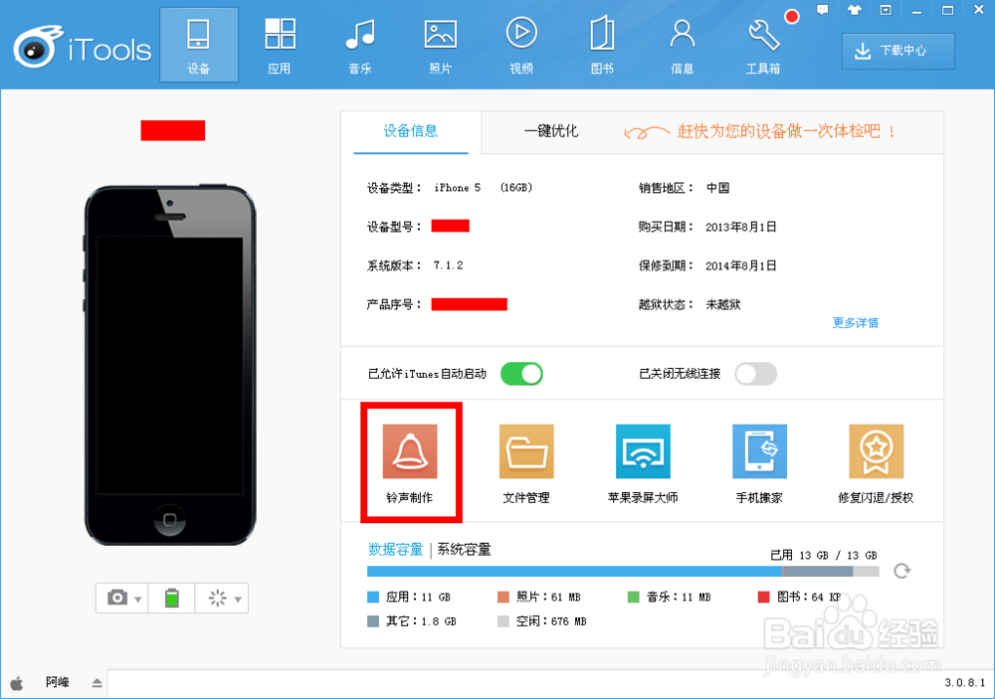This screenshot has height=699, width=995.
Task: Open the 更多详情 more details link
Action: 856,323
